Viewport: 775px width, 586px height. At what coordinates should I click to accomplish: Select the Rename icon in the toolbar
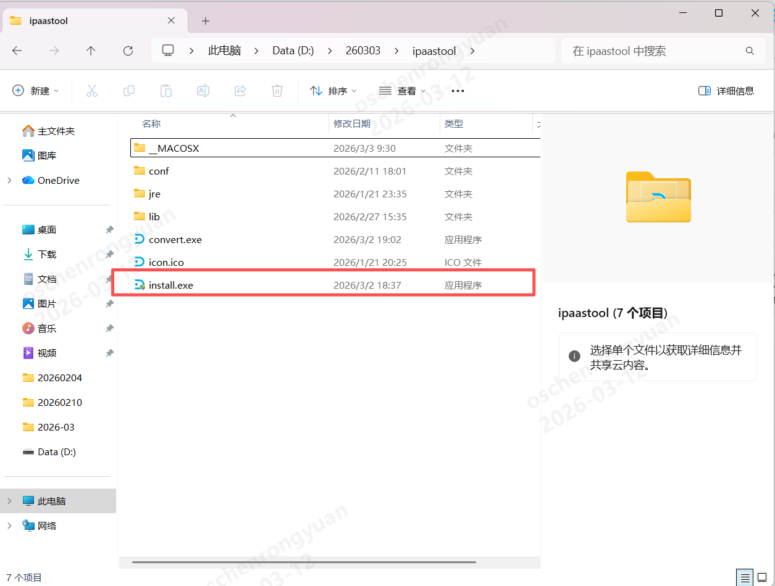203,90
